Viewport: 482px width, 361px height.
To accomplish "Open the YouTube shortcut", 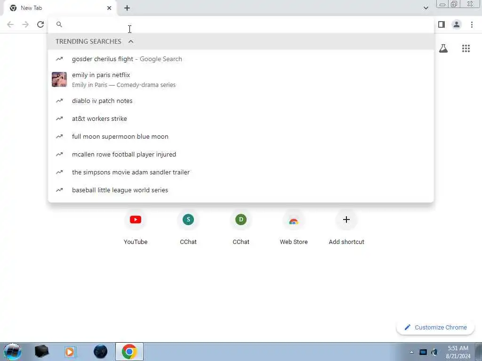I will [136, 227].
